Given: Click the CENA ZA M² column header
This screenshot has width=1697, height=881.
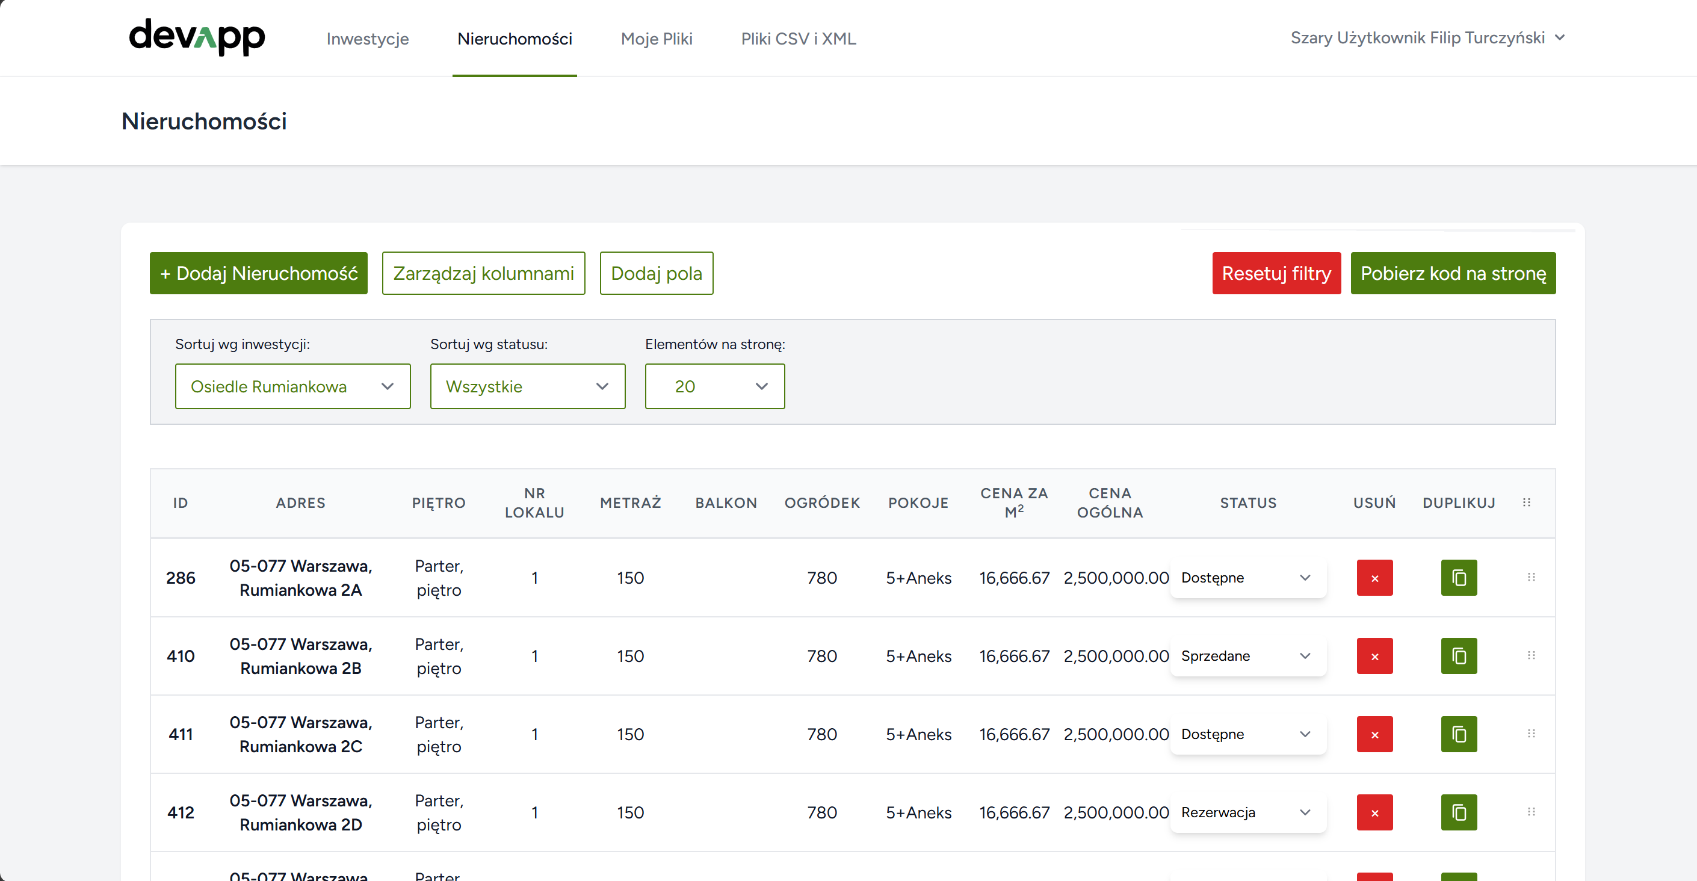Looking at the screenshot, I should pos(1014,502).
